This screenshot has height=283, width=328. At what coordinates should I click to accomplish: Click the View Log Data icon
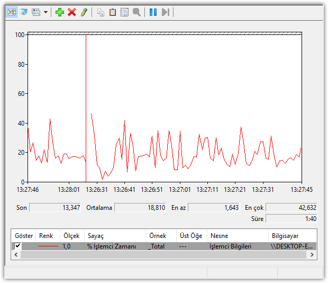[x=23, y=12]
